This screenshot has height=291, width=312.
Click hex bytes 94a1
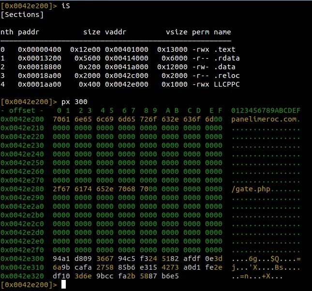tap(61, 259)
